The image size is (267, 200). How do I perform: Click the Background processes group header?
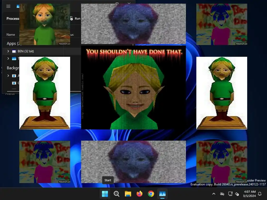coord(13,68)
